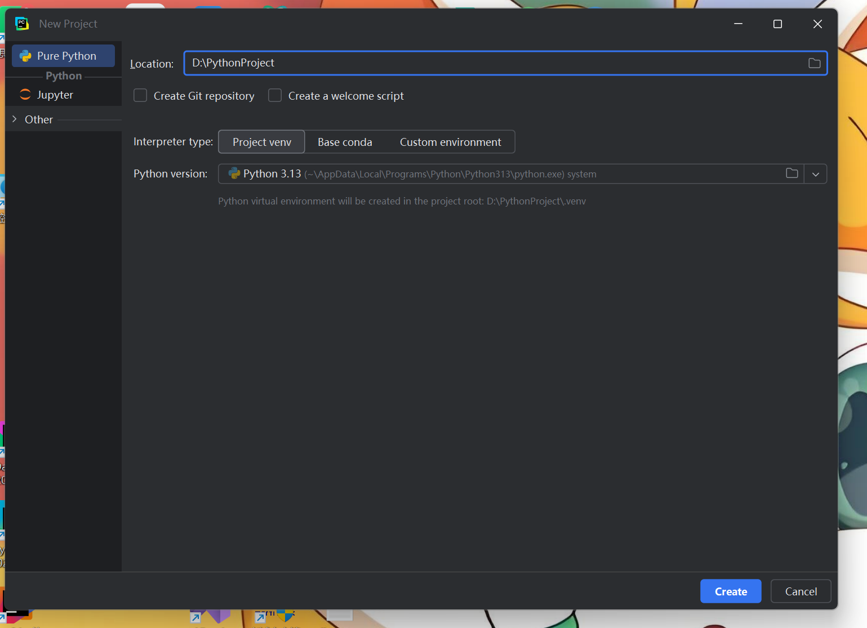Cancel the New Project dialog
867x628 pixels.
pos(801,591)
